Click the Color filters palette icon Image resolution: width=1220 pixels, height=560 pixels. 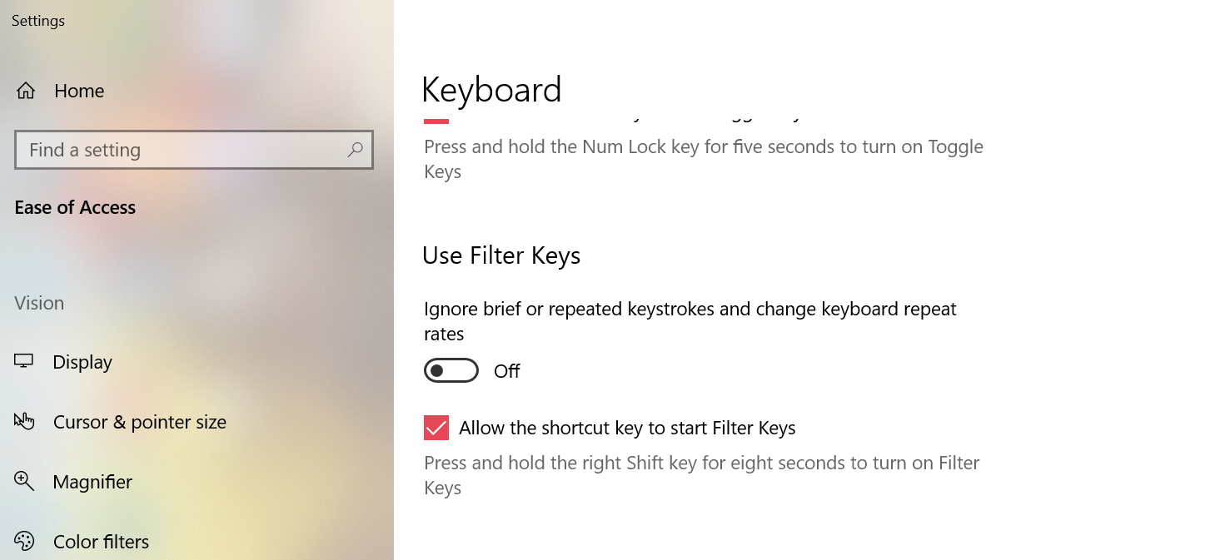(x=24, y=541)
